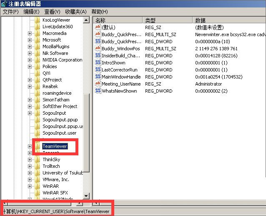Click the Policies folder icon

tap(38, 66)
